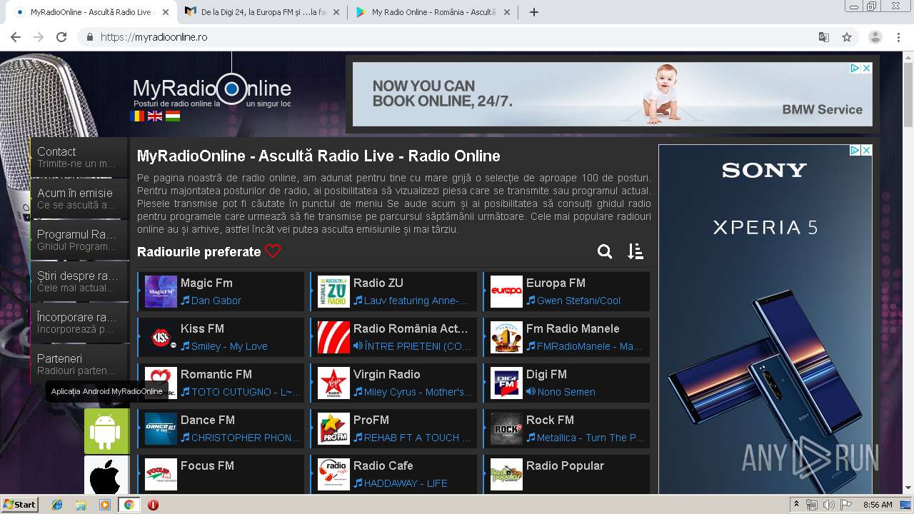Open Europa FM station link

pos(556,283)
